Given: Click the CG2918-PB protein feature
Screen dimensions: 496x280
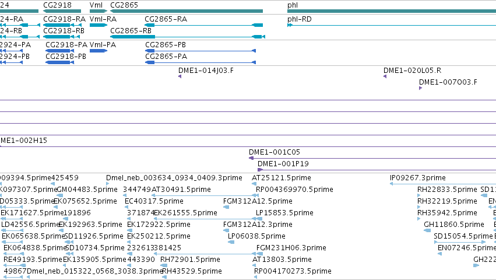Looking at the screenshot, I should (x=60, y=62).
